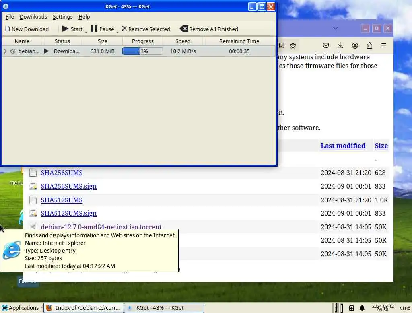Click the 10.2 MiB/s speed cell
Viewport: 412px width, 313px height.
click(x=183, y=51)
